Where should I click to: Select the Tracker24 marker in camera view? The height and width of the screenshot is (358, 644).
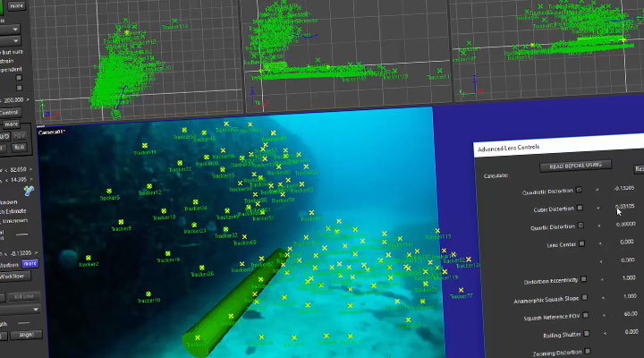(x=195, y=201)
